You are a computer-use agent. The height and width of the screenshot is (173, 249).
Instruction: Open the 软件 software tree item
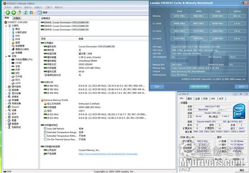(14, 114)
